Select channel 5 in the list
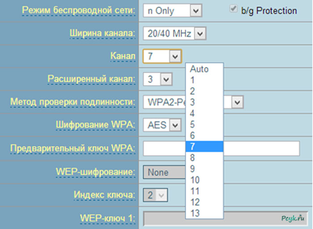Image resolution: width=313 pixels, height=229 pixels. pos(204,125)
